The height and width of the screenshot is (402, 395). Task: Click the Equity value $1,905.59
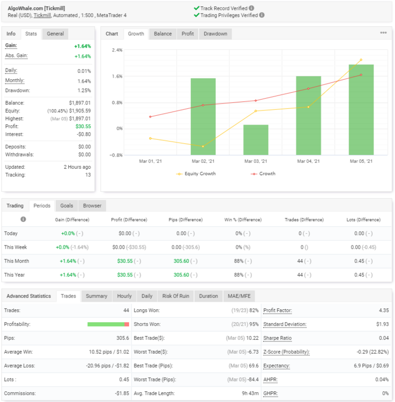[x=80, y=111]
